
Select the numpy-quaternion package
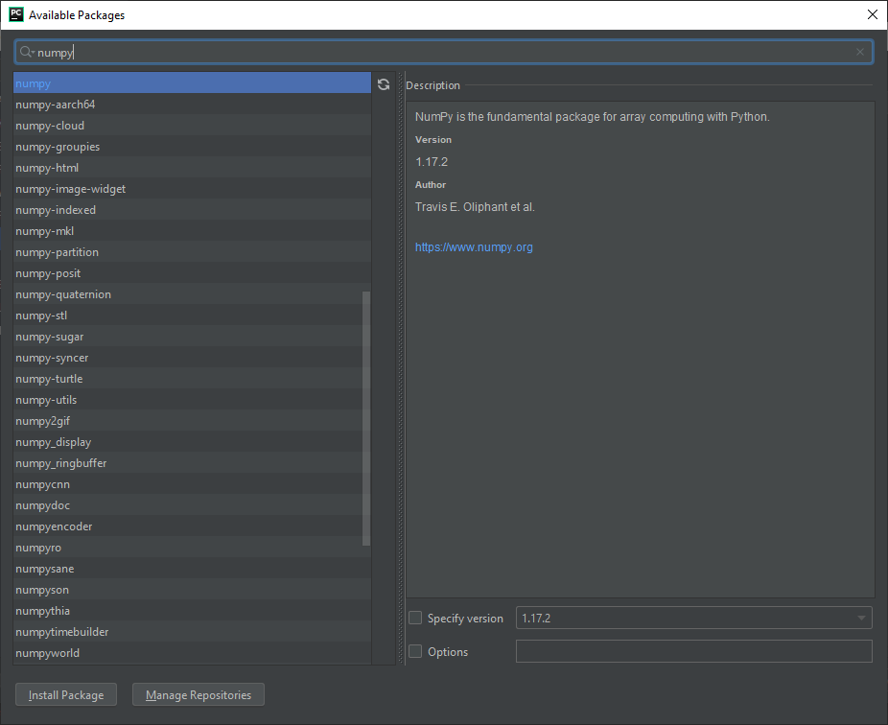pyautogui.click(x=63, y=294)
